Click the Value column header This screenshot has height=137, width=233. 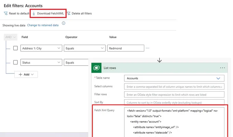(x=113, y=37)
